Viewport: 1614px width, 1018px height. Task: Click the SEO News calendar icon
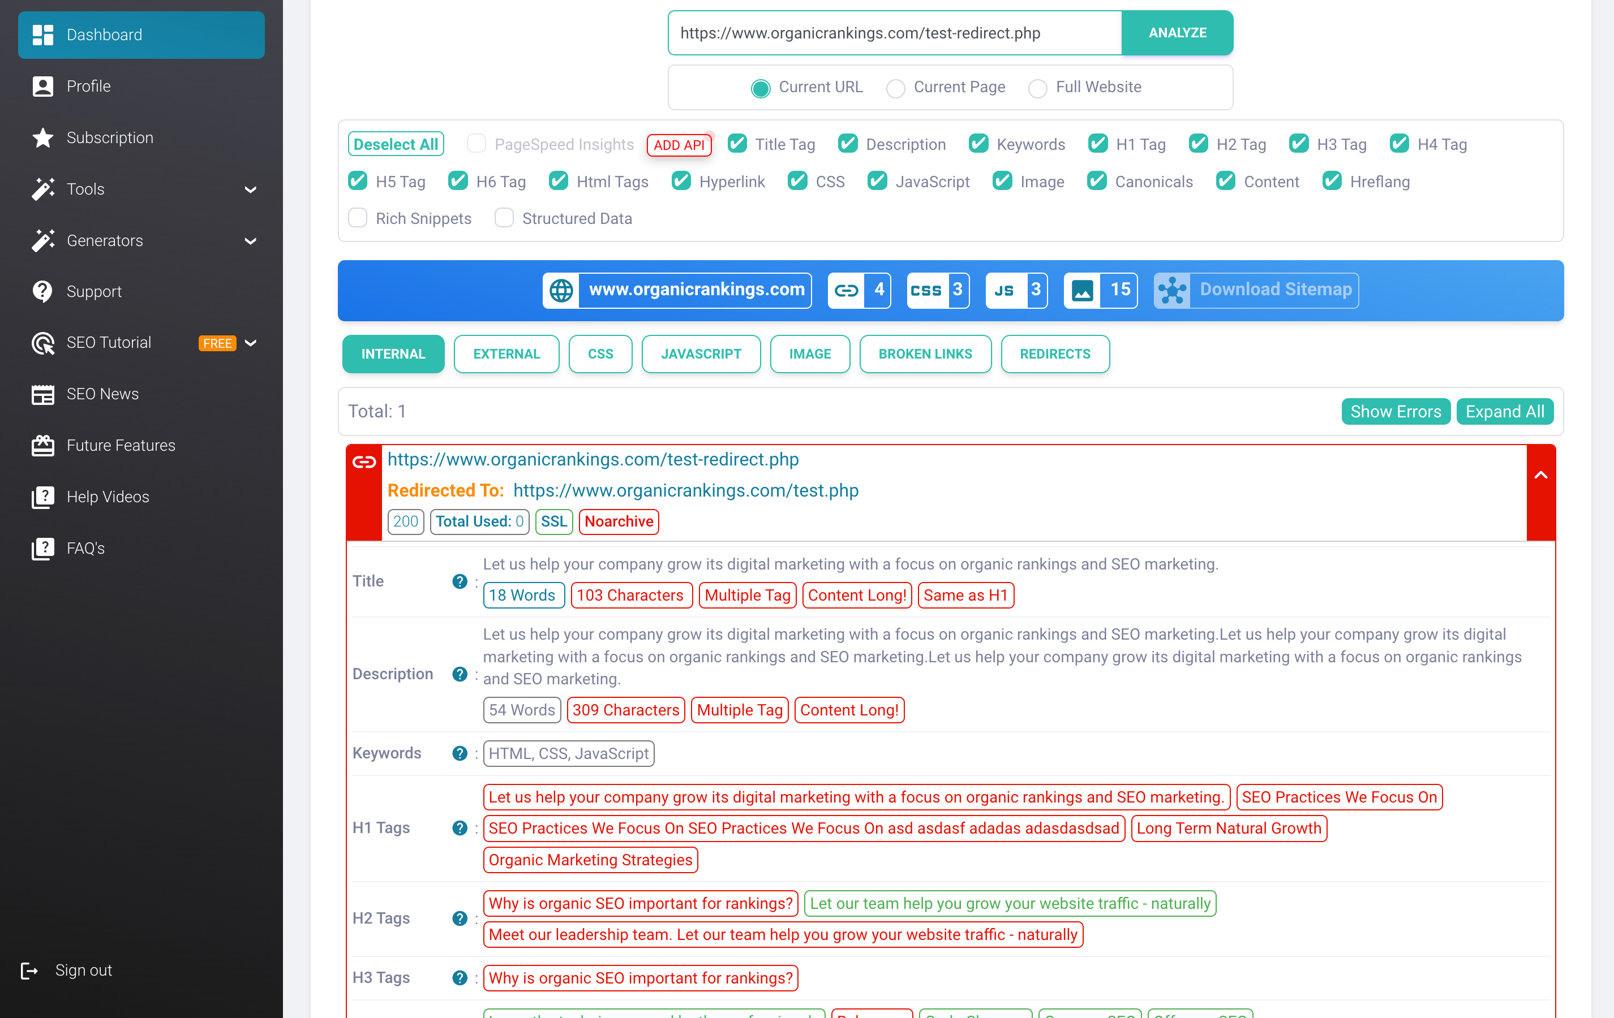43,395
